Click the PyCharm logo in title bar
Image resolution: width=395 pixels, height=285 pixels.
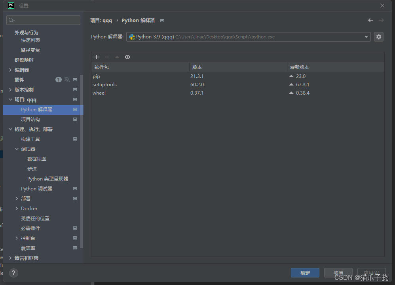(11, 6)
